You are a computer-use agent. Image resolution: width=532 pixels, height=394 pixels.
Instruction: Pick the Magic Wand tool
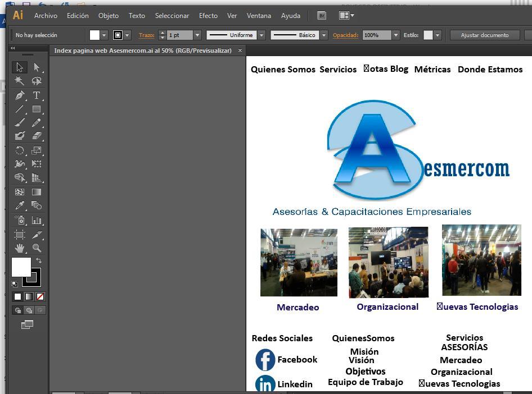(20, 81)
